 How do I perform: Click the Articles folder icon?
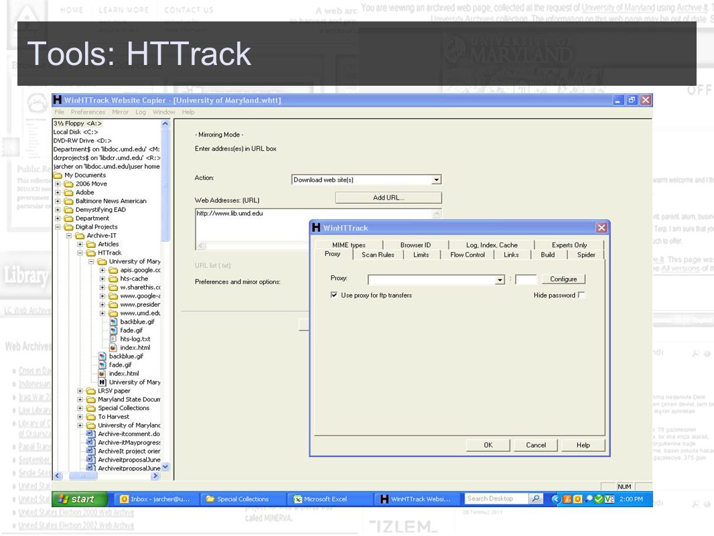[90, 245]
